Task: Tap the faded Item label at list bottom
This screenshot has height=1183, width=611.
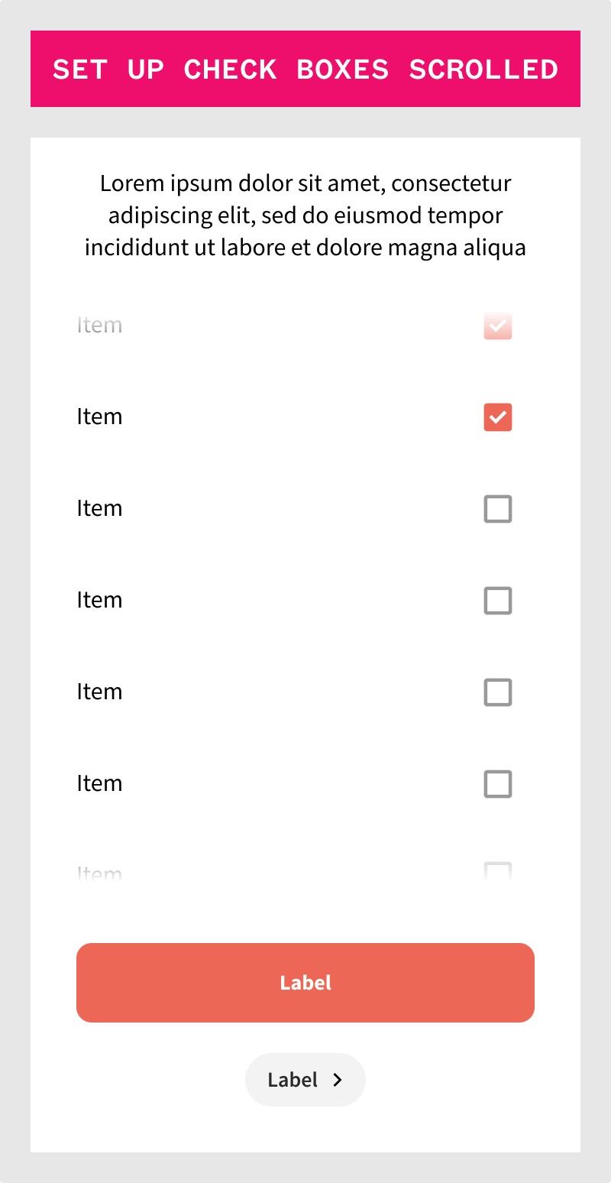Action: coord(99,873)
